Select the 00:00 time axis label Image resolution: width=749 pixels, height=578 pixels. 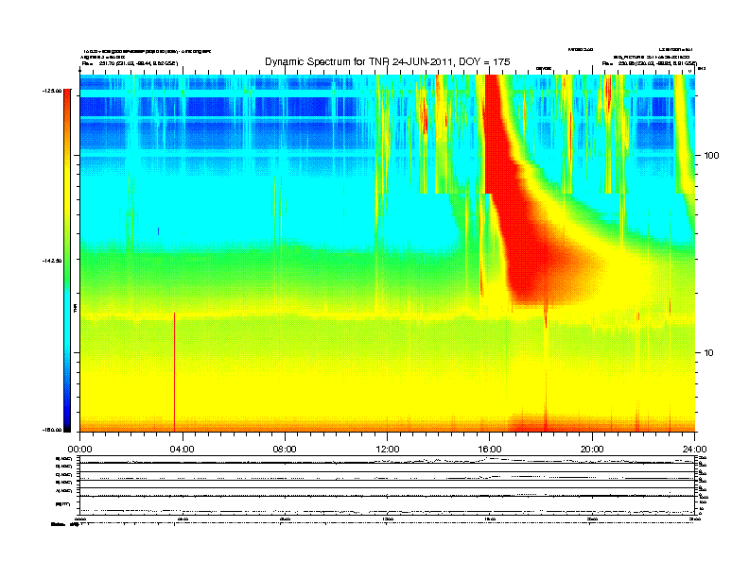coord(79,450)
